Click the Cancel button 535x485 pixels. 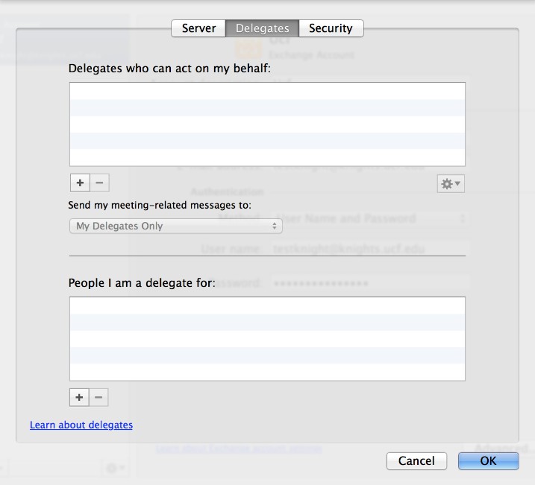tap(416, 461)
